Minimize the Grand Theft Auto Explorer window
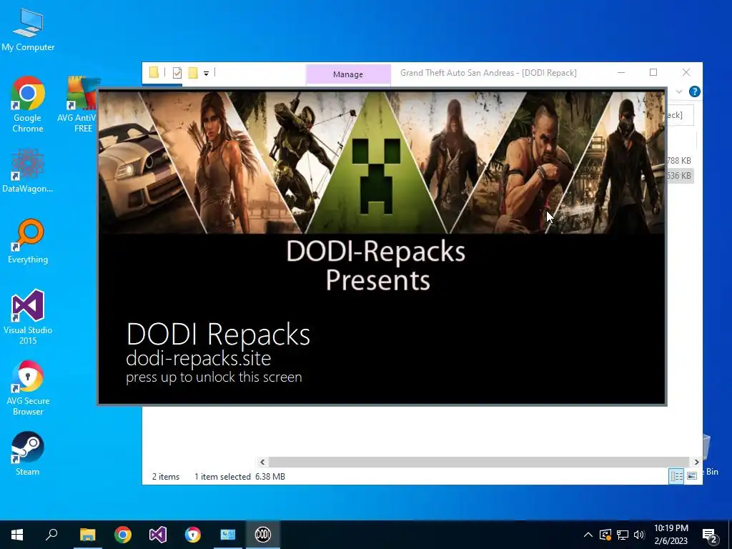Viewport: 732px width, 549px height. pos(621,72)
